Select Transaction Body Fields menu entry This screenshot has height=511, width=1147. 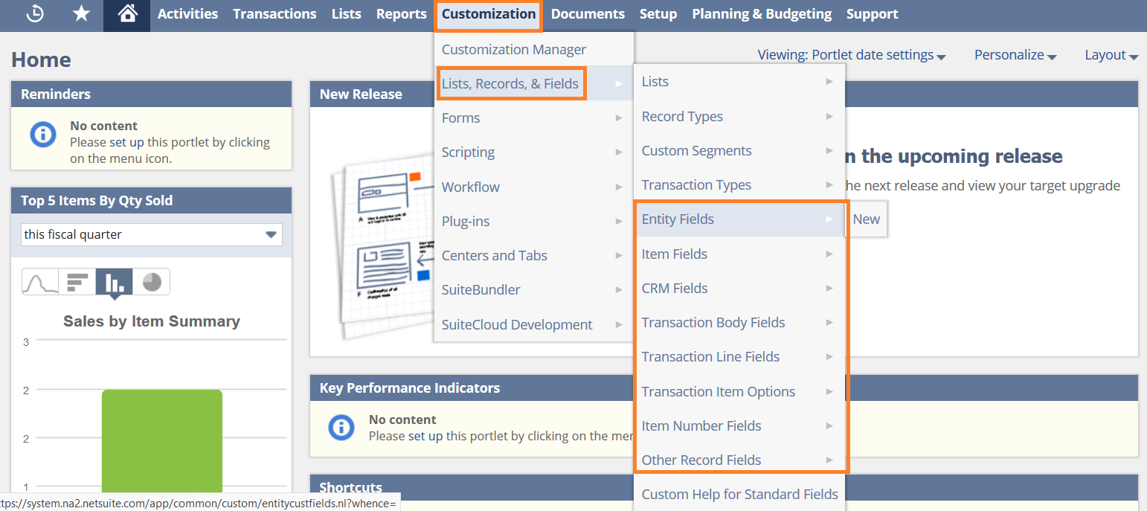[x=713, y=322]
